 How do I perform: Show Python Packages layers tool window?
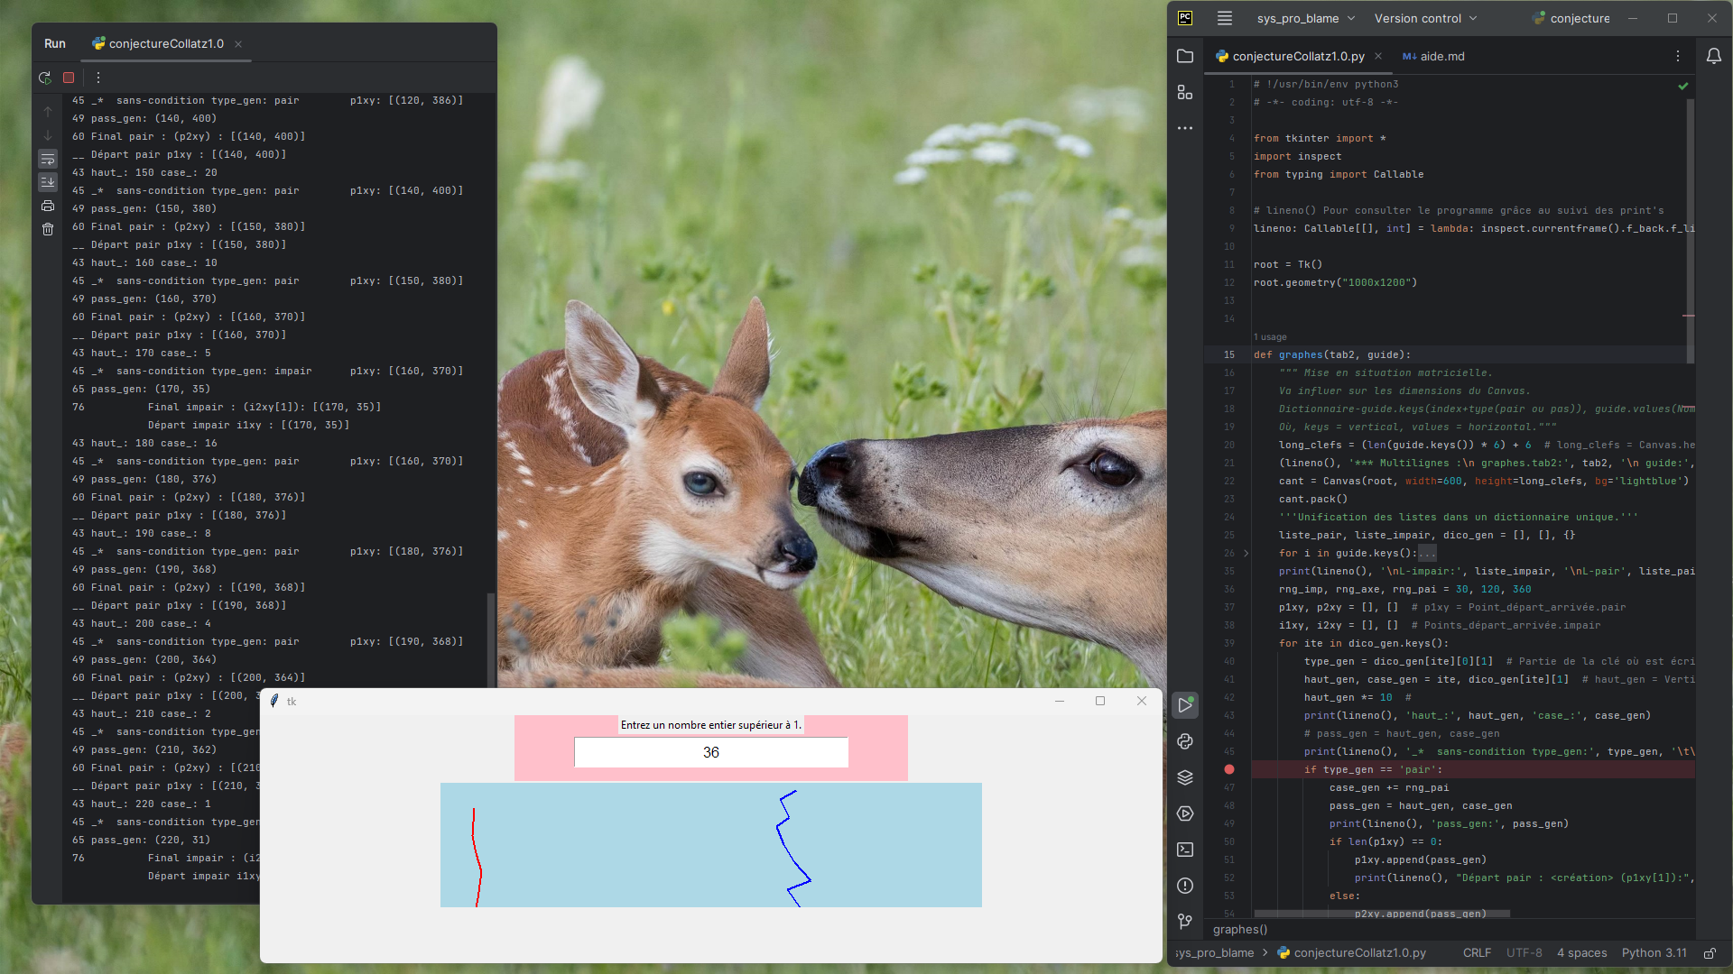[1185, 777]
